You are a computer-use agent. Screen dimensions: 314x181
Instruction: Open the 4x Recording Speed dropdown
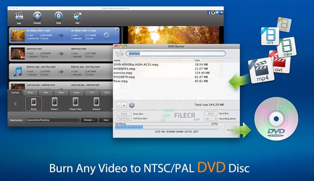(x=211, y=119)
